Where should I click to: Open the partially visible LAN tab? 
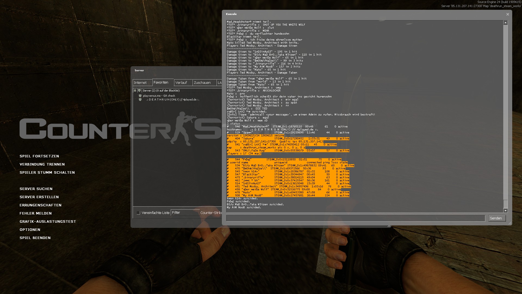tap(219, 83)
